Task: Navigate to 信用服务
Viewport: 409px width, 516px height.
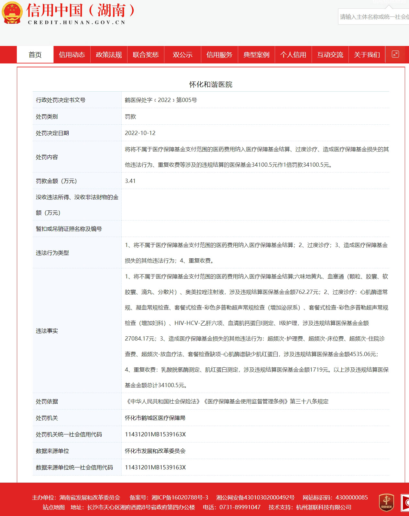Action: [219, 55]
